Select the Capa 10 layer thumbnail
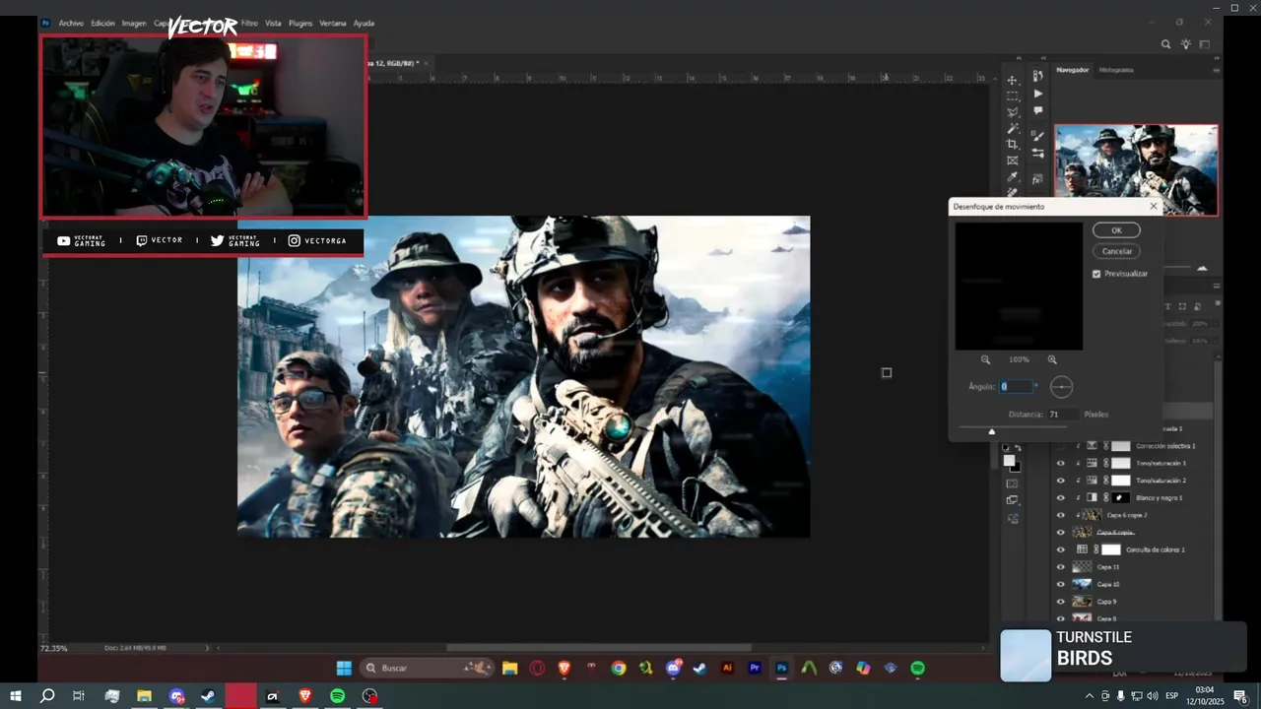The image size is (1261, 709). (x=1082, y=584)
